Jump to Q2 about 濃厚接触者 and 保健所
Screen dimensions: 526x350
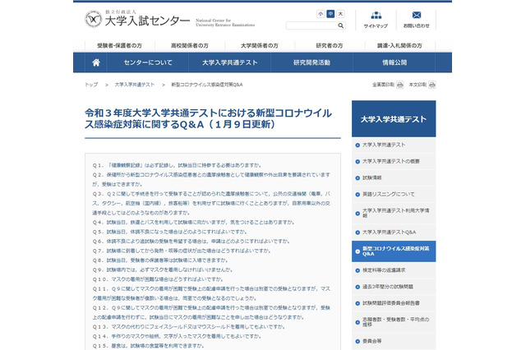point(211,179)
